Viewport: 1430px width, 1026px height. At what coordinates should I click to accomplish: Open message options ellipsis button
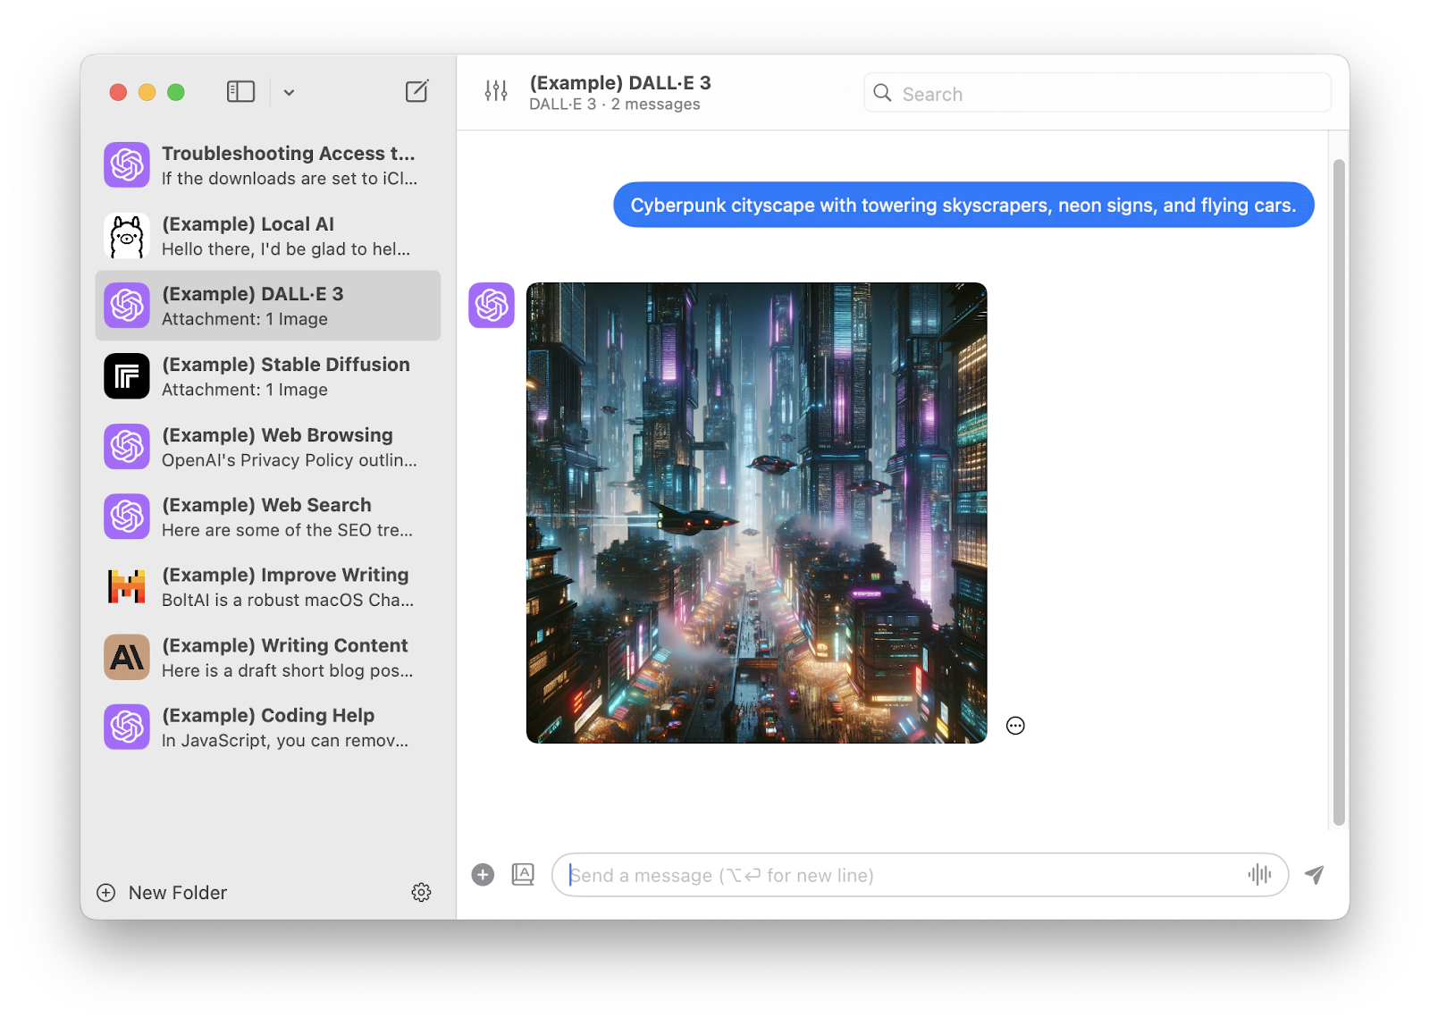click(1015, 726)
